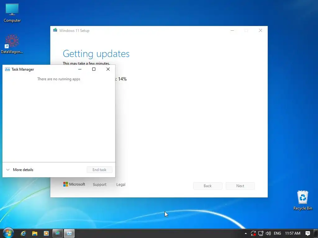Image resolution: width=318 pixels, height=238 pixels.
Task: Click 'There are no running apps' text
Action: tap(59, 79)
